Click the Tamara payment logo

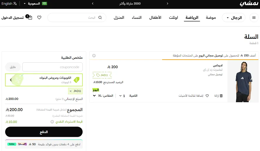pyautogui.click(x=22, y=144)
